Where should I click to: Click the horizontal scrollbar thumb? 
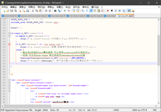pos(27,106)
